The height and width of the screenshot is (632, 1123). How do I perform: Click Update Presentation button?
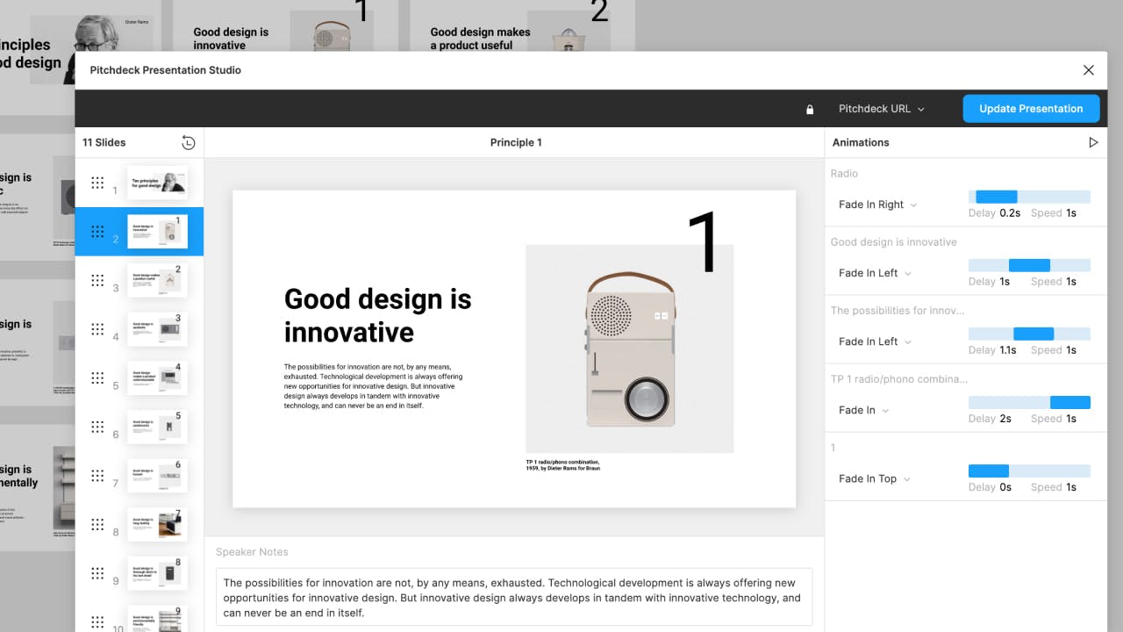coord(1031,109)
